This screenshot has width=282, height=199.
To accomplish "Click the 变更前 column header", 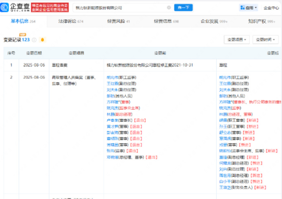I will pyautogui.click(x=160, y=53).
